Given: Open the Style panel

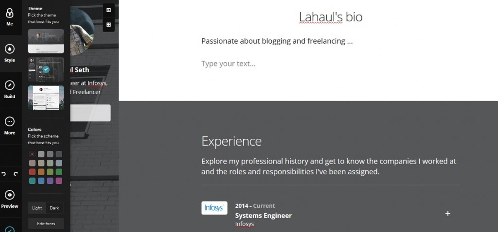Looking at the screenshot, I should point(10,52).
